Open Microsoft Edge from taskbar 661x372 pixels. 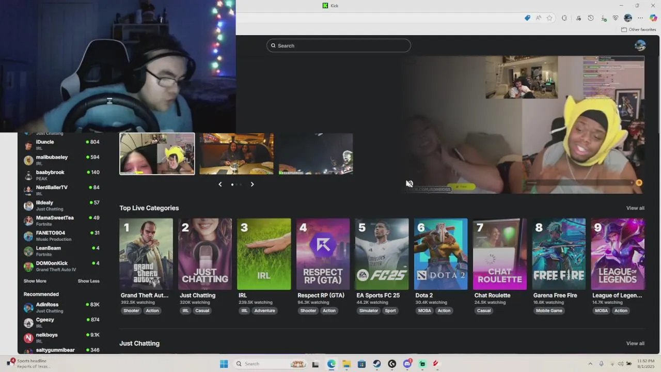point(331,364)
